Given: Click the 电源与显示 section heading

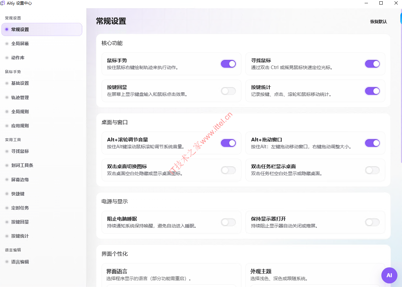Looking at the screenshot, I should click(x=115, y=202).
